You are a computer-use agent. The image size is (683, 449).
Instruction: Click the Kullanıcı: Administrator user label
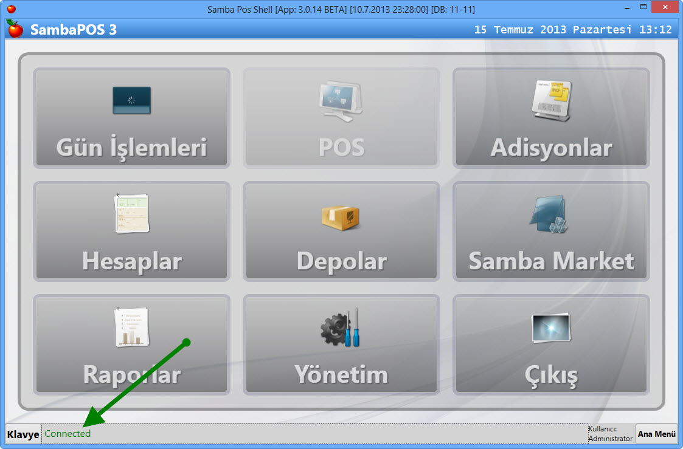[x=611, y=434]
